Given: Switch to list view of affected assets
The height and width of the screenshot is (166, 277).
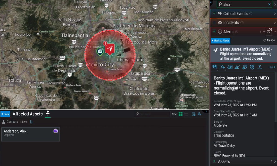Looking at the screenshot, I should pos(186,114).
